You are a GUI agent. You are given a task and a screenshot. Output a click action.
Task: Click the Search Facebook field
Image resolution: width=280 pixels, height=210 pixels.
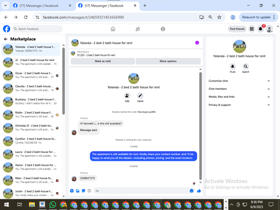38,29
